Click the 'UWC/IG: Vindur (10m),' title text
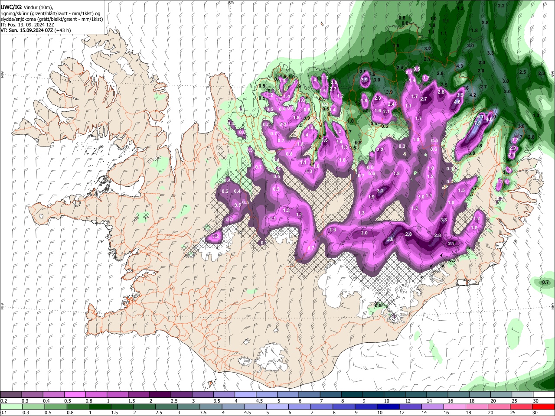This screenshot has height=416, width=555. coord(26,7)
